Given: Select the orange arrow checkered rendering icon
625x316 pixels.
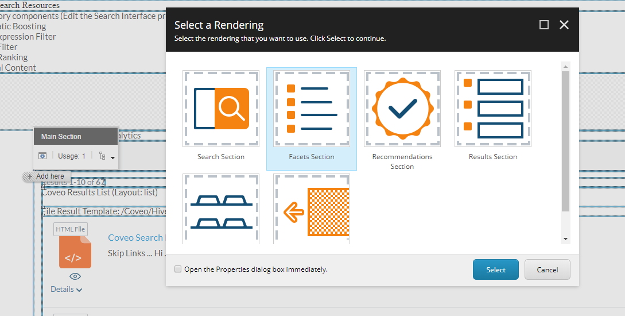Looking at the screenshot, I should pyautogui.click(x=311, y=209).
